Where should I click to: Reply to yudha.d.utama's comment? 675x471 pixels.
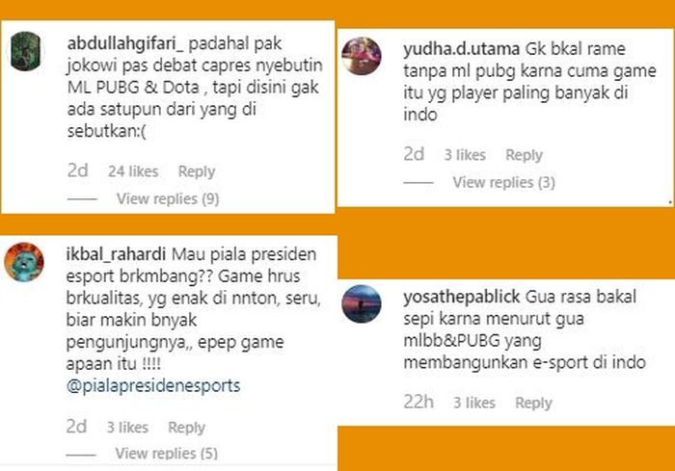pos(524,155)
